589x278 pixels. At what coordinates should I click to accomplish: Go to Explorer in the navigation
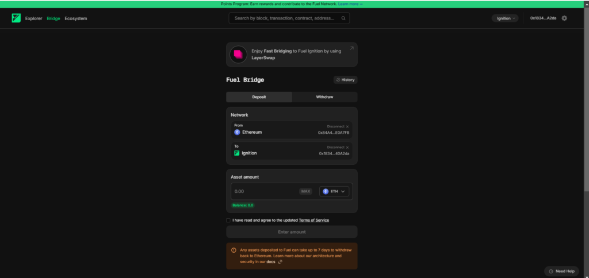click(33, 18)
